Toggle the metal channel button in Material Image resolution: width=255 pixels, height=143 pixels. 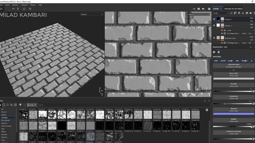[223, 61]
